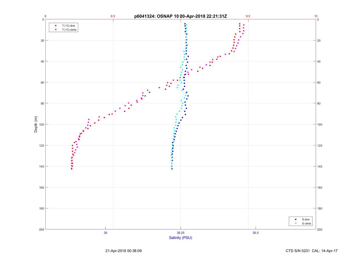Click the Salinity (PSU) axis label
Viewport: 349px width, 258px height.
point(181,238)
